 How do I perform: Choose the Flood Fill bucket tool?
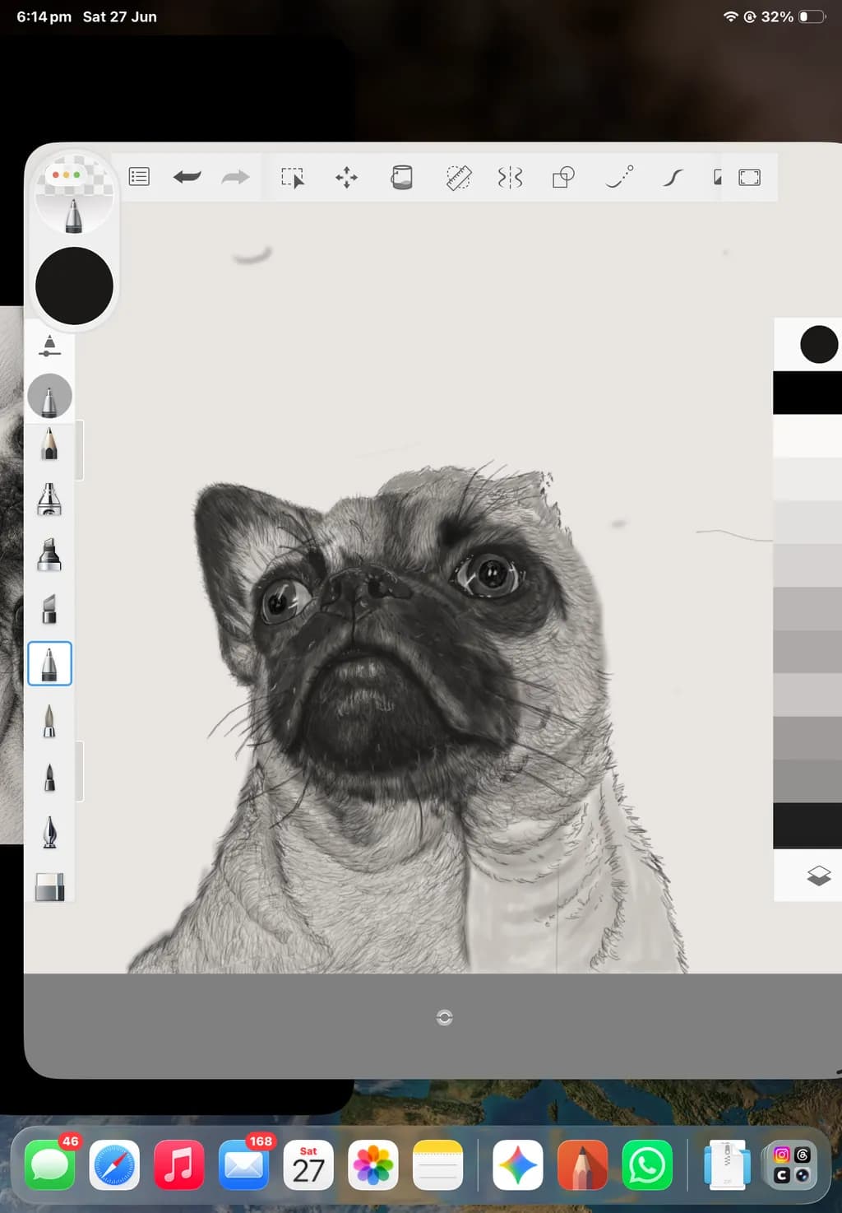pos(401,177)
